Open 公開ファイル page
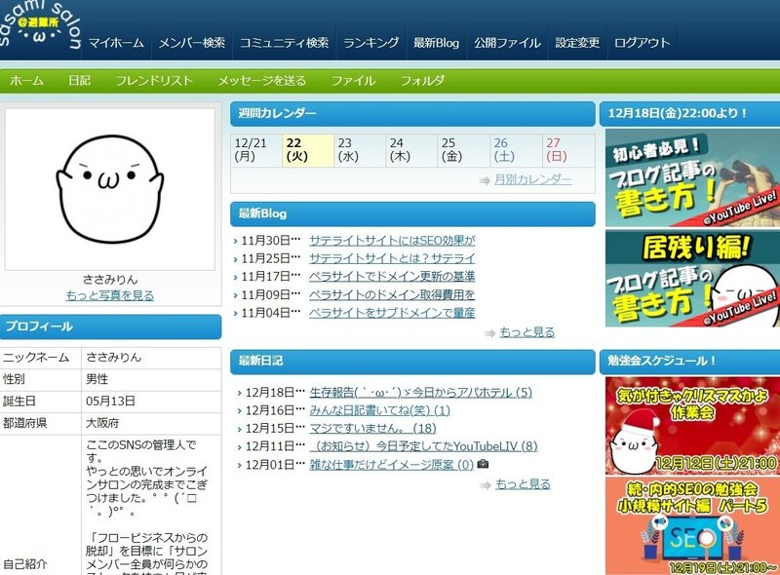Image resolution: width=780 pixels, height=575 pixels. 507,43
